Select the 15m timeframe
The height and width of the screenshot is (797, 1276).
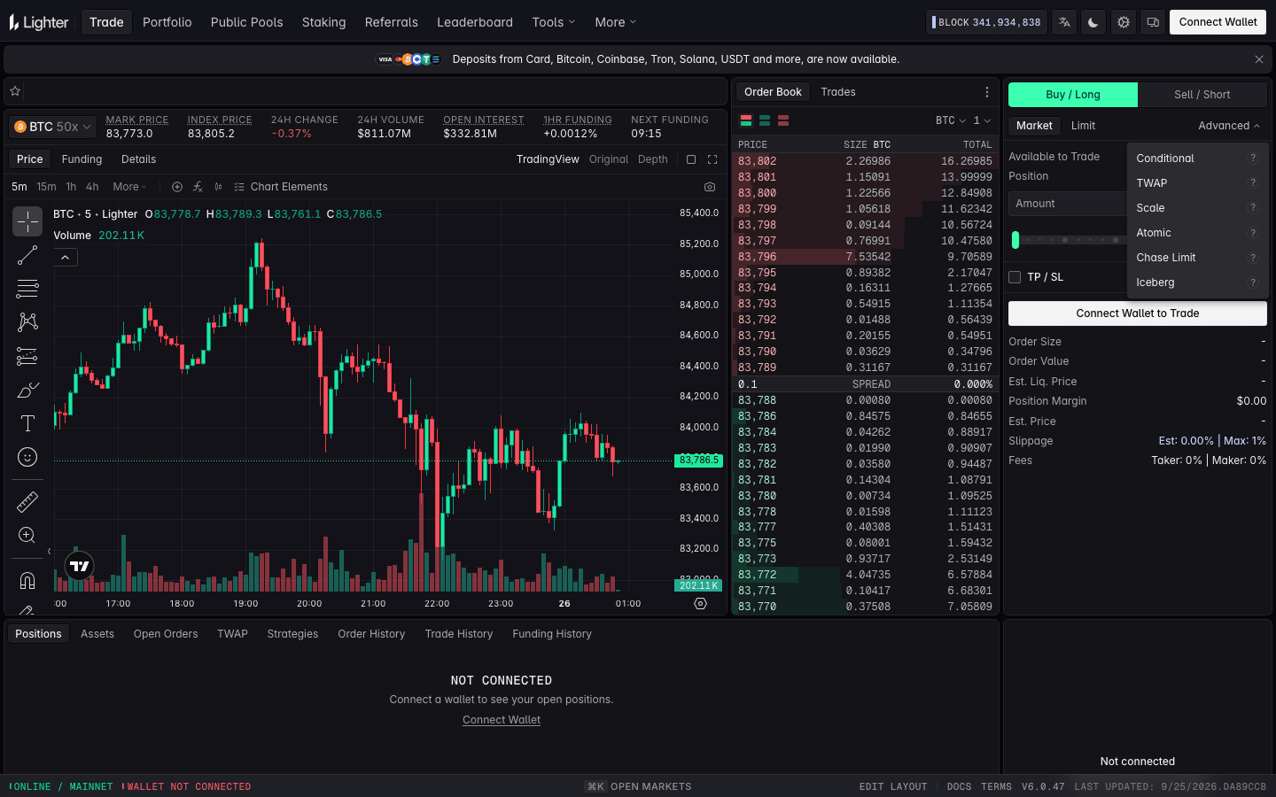click(x=46, y=187)
